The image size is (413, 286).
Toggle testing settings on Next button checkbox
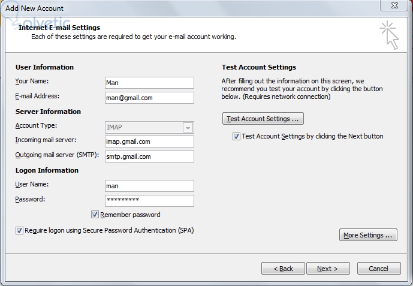coord(236,136)
